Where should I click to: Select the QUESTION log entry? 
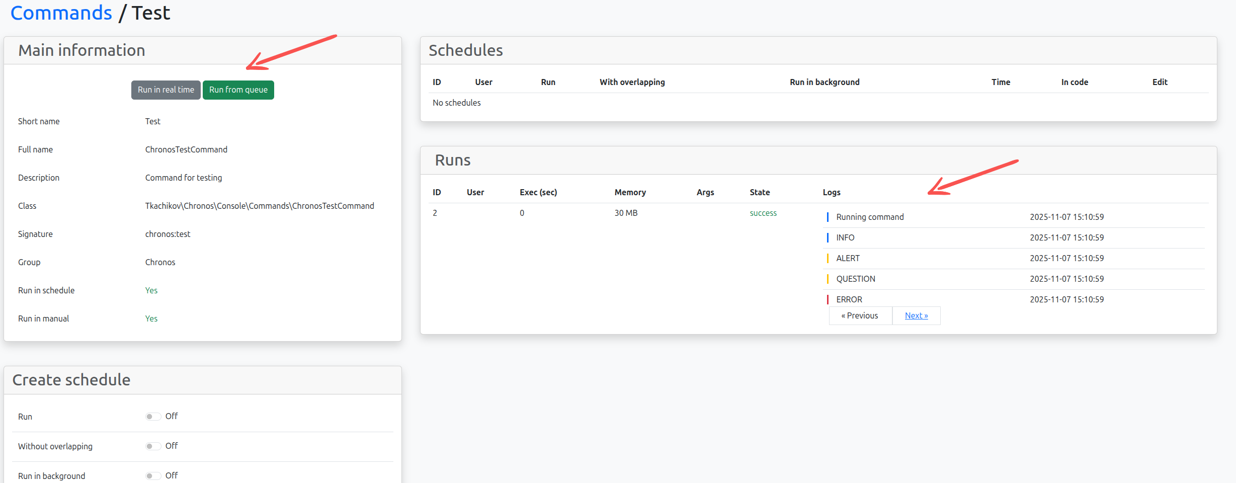coord(855,279)
